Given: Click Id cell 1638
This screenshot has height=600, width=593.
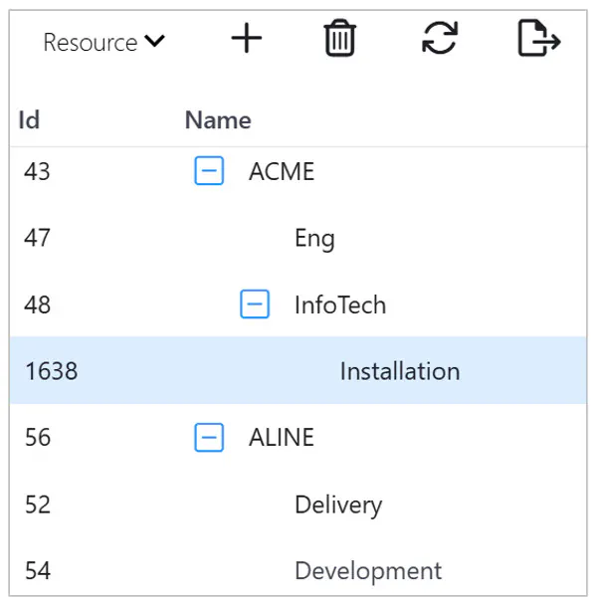Looking at the screenshot, I should tap(52, 371).
